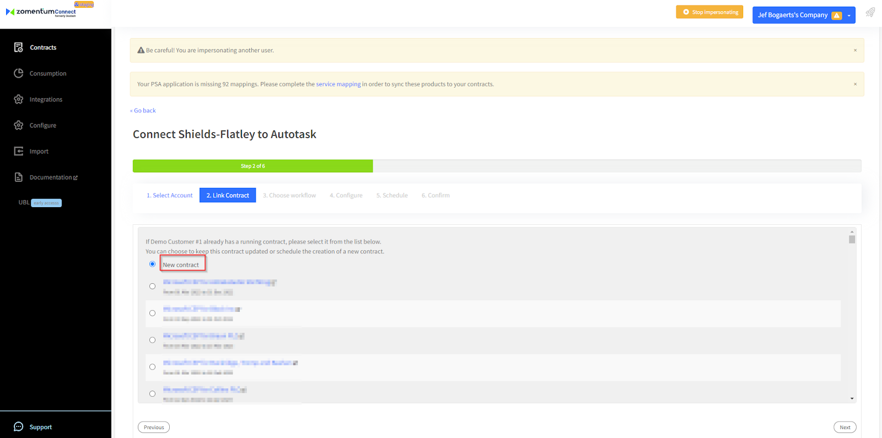Click the contract list scrollbar thumb
This screenshot has height=438, width=882.
pyautogui.click(x=852, y=240)
